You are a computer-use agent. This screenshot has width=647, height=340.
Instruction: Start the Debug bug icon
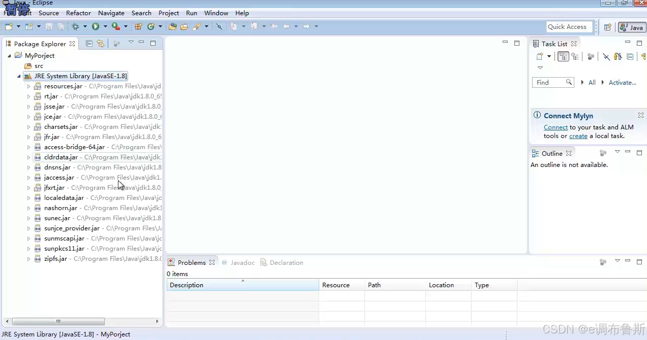pyautogui.click(x=76, y=26)
